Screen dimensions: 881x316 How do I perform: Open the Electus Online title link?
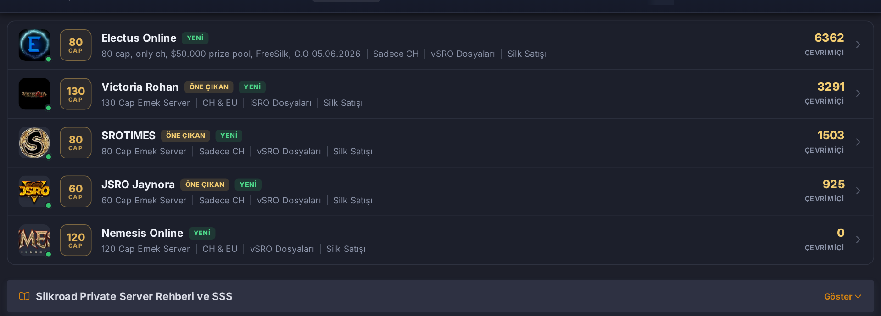point(139,38)
